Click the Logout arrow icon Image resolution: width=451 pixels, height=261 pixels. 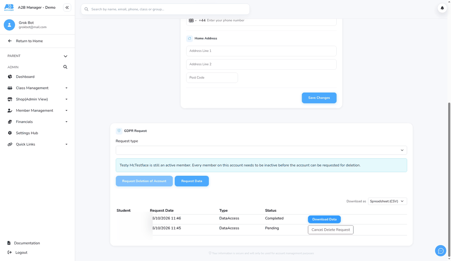pyautogui.click(x=10, y=253)
